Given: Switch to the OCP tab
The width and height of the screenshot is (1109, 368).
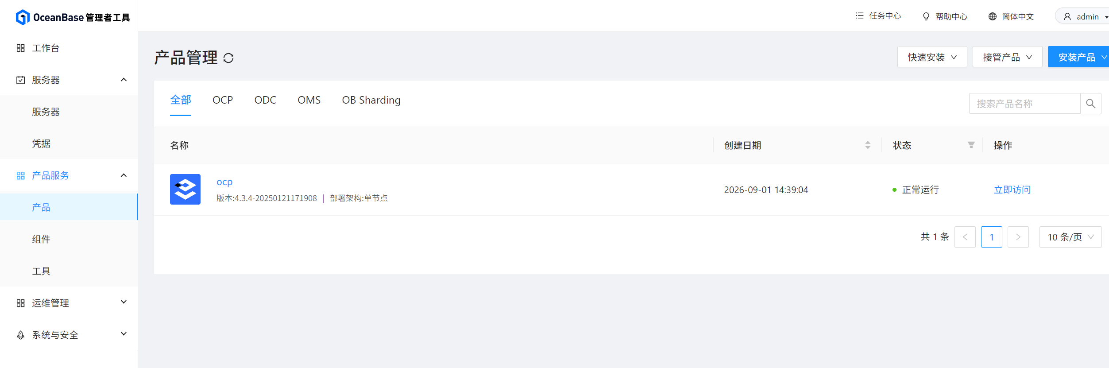Looking at the screenshot, I should pos(223,100).
